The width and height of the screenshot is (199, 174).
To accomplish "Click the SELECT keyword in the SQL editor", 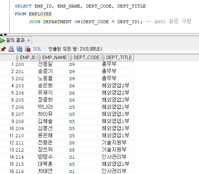I will coord(23,6).
